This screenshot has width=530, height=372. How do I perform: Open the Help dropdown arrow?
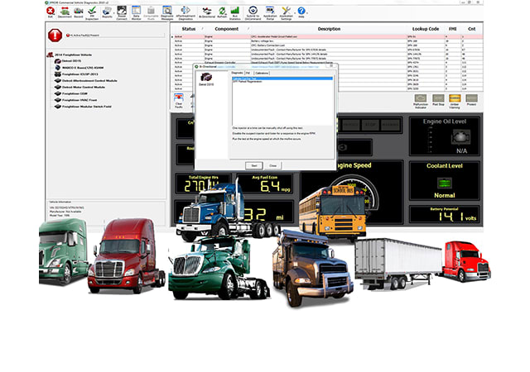tap(307, 12)
